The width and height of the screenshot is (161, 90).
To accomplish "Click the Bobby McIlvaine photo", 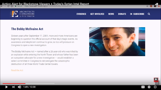I will [117, 42].
